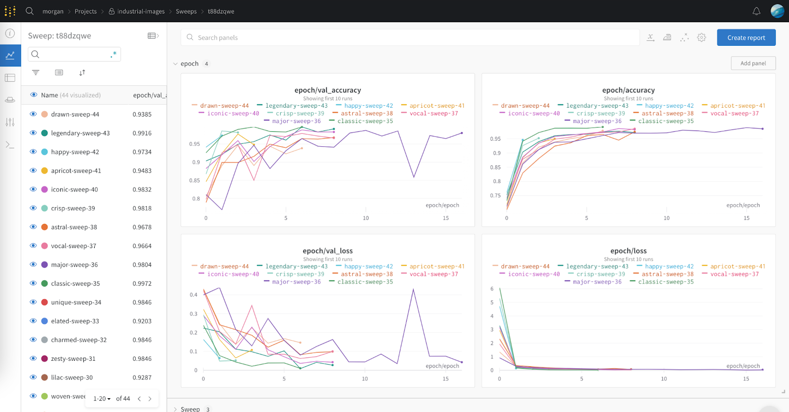Viewport: 789px width, 412px height.
Task: Open industrial-images project breadcrumb
Action: point(141,11)
